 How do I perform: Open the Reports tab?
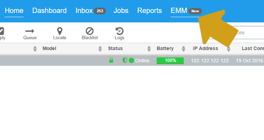150,11
